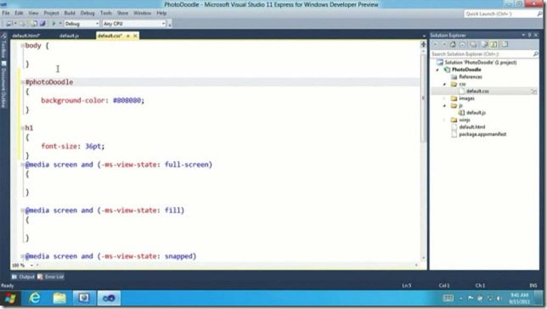
Task: Switch to the default.html tab
Action: [26, 36]
